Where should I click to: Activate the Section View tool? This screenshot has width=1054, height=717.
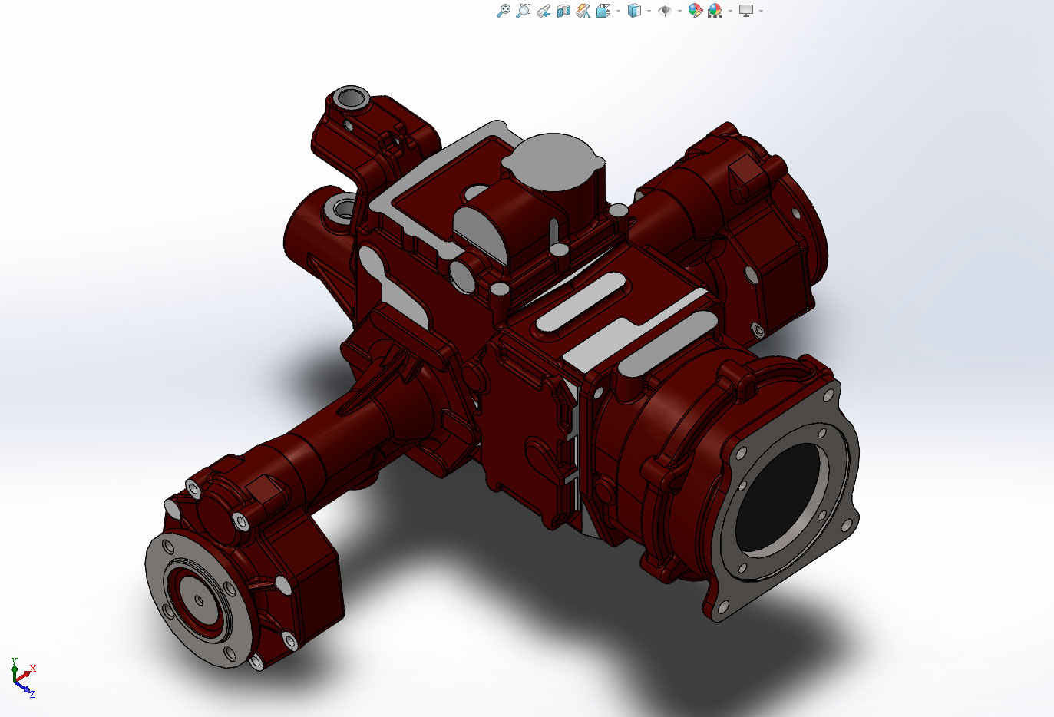563,11
